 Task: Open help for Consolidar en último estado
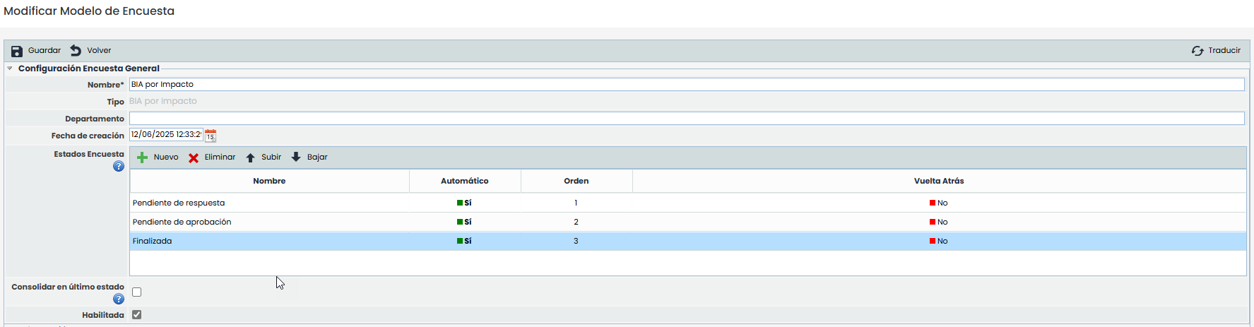coord(119,299)
